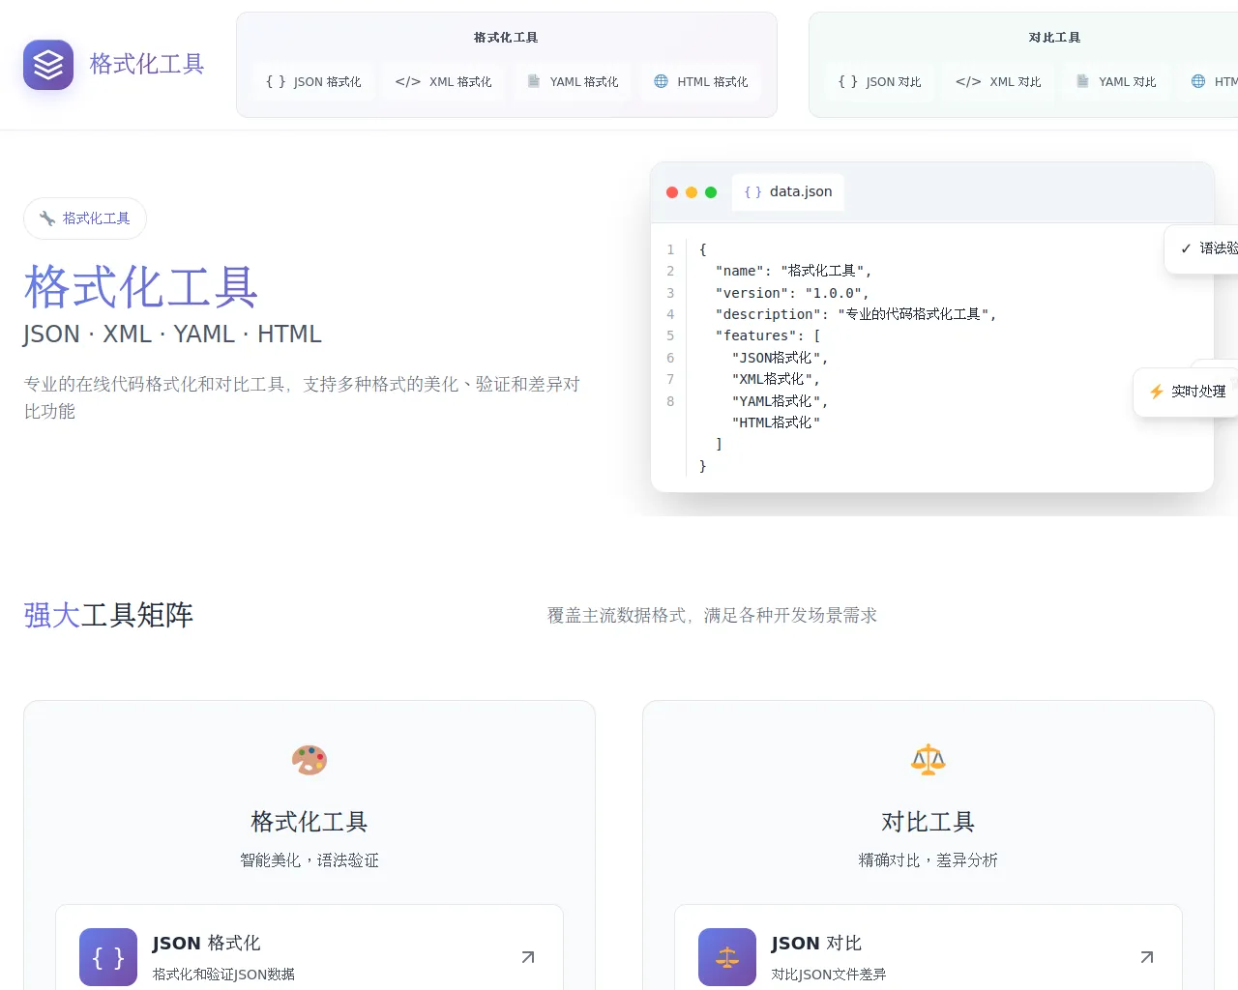Click the JSON · XML · YAML · HTML subtitle
Screen dimensions: 1238x990
[x=172, y=335]
